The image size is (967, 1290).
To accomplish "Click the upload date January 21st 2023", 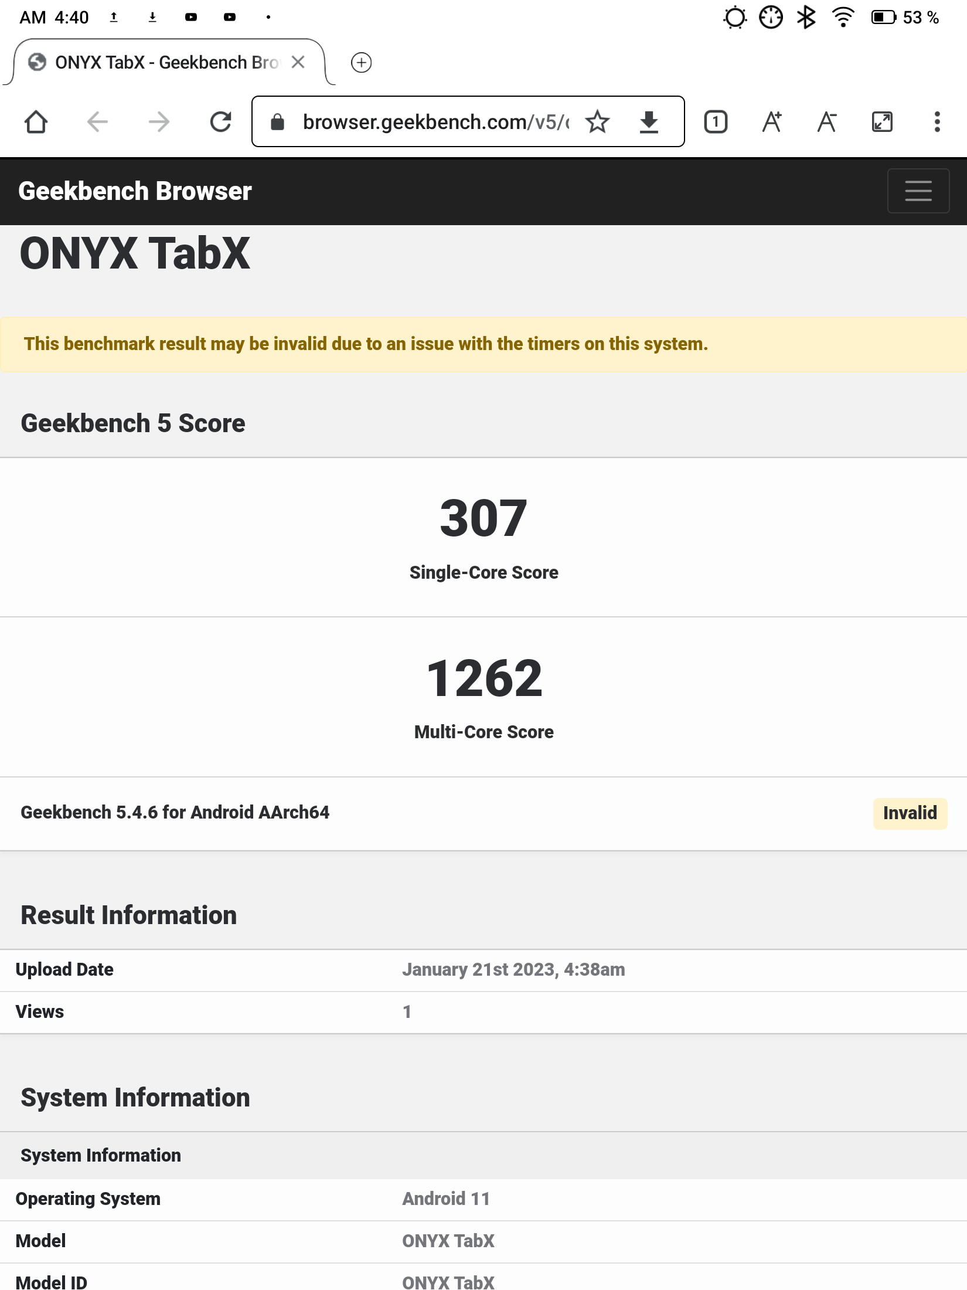I will click(513, 970).
